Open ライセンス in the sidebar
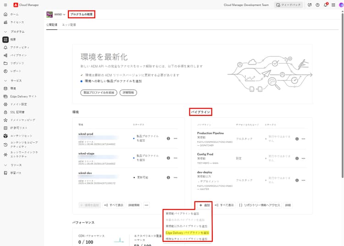The height and width of the screenshot is (246, 344). [17, 22]
